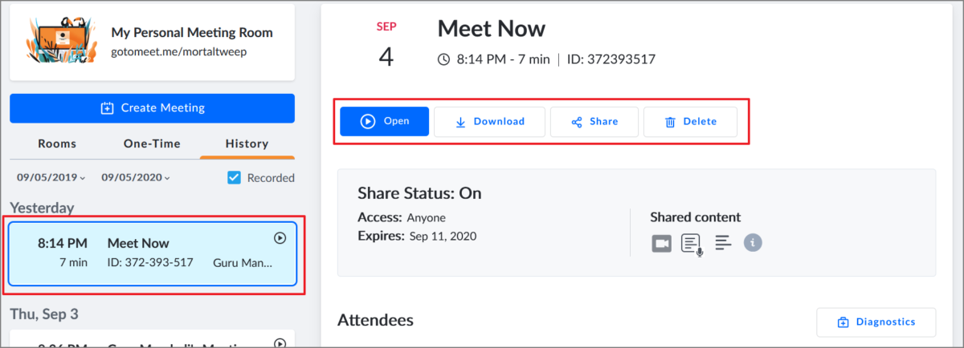
Task: Delete the Meet Now recording
Action: click(690, 122)
